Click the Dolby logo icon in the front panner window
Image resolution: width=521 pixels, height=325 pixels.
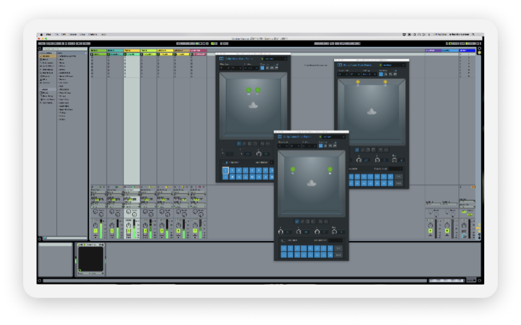coord(280,137)
